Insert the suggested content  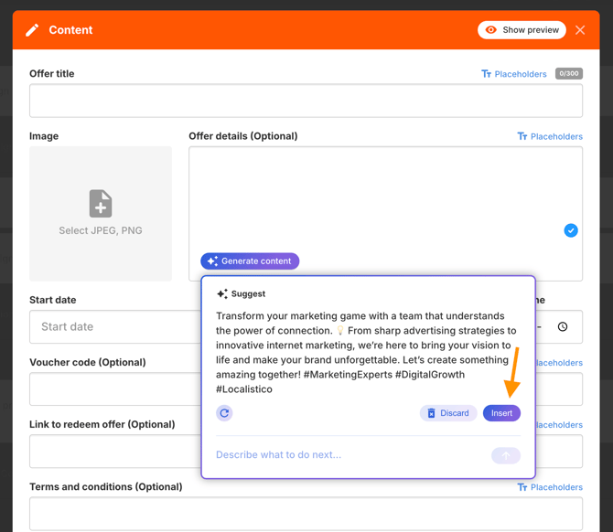pyautogui.click(x=501, y=413)
